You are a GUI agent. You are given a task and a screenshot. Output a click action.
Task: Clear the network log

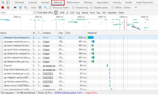(8, 7)
